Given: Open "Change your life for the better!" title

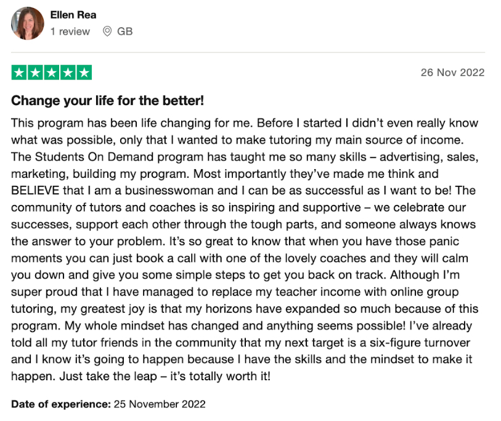Looking at the screenshot, I should (x=107, y=101).
